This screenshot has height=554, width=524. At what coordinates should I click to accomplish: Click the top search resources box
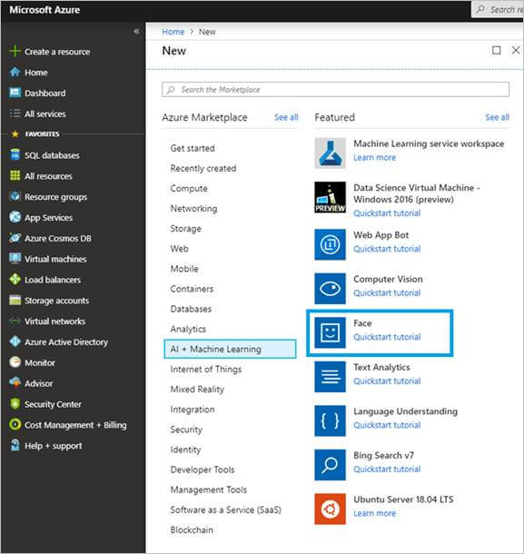(499, 10)
